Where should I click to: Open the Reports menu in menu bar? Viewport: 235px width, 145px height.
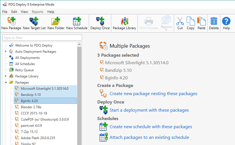[x=37, y=11]
